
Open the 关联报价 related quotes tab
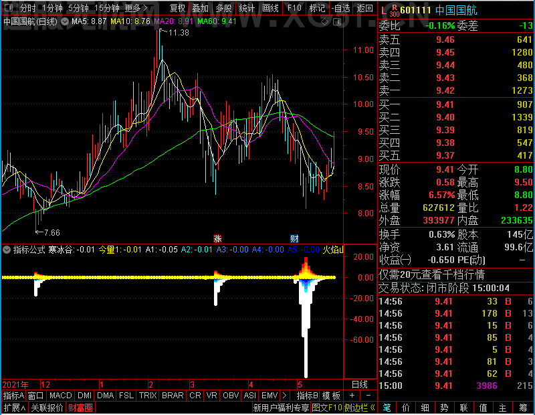coord(47,408)
